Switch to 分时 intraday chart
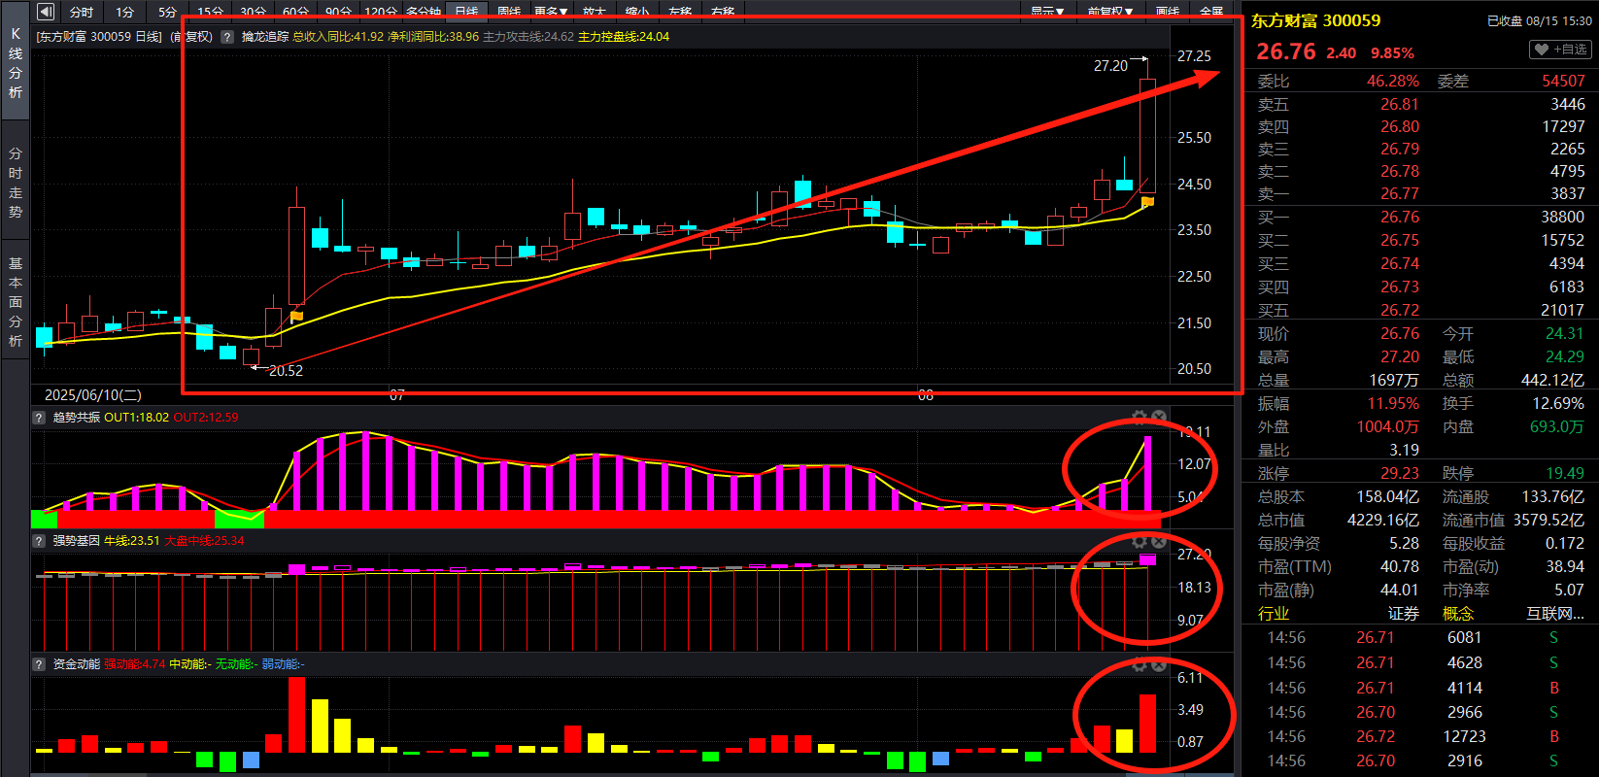Viewport: 1599px width, 777px height. [x=82, y=12]
